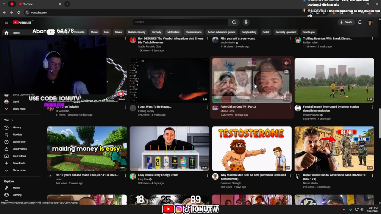Open Your videos in the sidebar
The width and height of the screenshot is (381, 214).
(19, 156)
